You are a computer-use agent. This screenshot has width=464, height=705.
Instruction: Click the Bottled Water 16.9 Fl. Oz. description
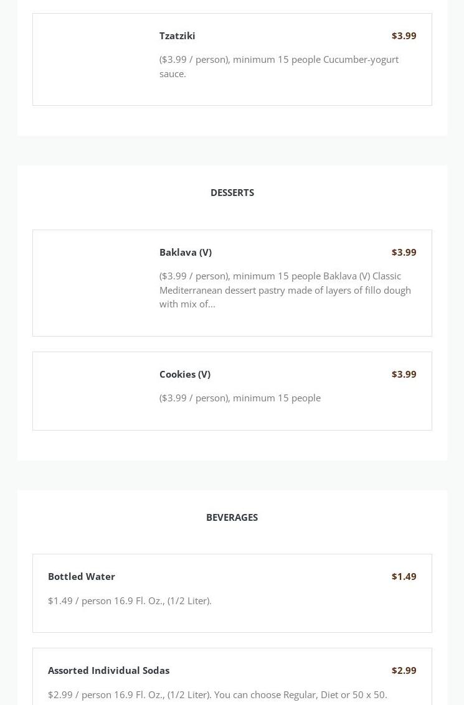click(130, 600)
